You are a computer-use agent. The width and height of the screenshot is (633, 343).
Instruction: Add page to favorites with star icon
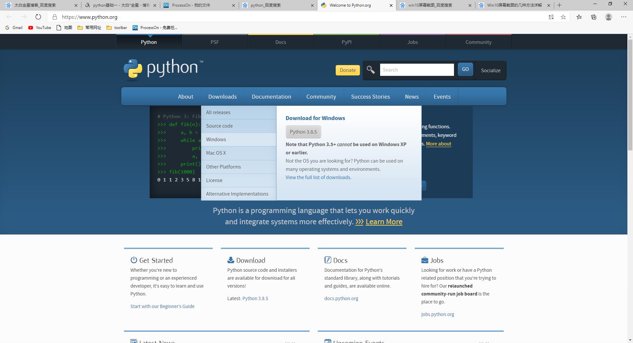(563, 17)
